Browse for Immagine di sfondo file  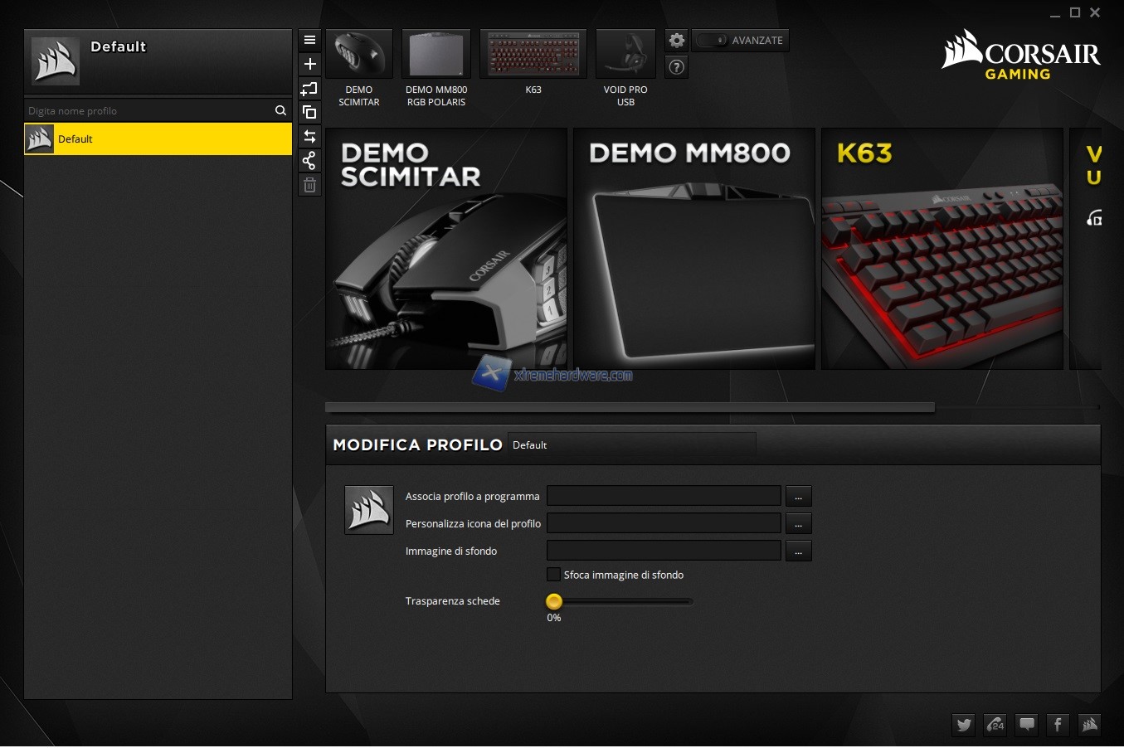[x=798, y=551]
